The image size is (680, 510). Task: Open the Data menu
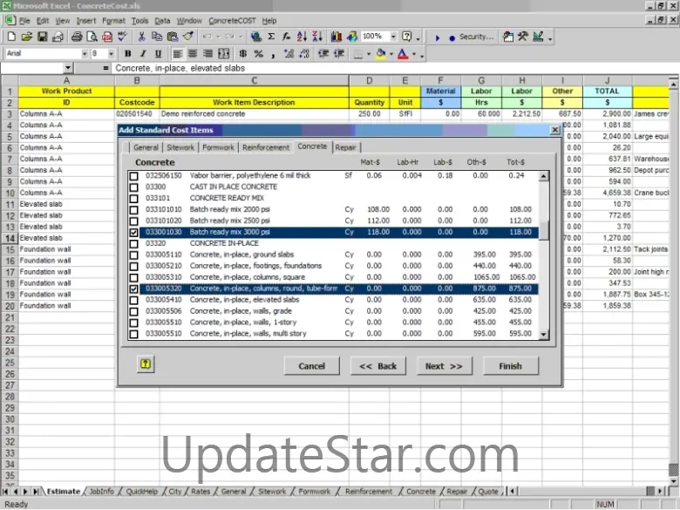point(162,21)
